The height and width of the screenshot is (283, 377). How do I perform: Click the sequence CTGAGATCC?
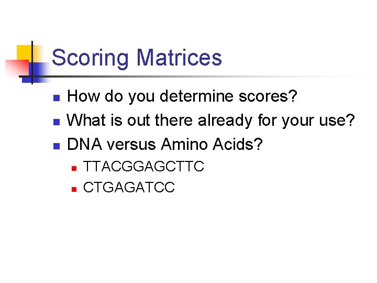pos(129,187)
